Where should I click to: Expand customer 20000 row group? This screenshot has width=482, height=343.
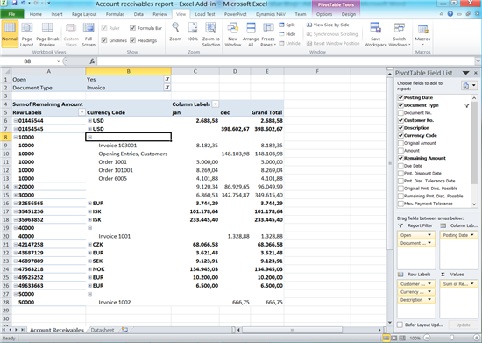click(x=16, y=187)
